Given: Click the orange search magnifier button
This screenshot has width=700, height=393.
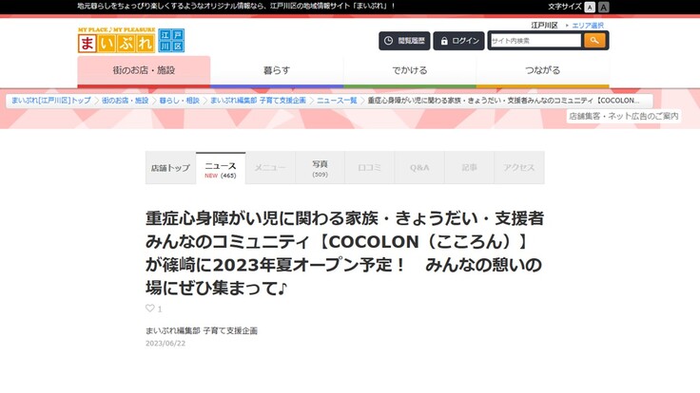Looking at the screenshot, I should (594, 41).
